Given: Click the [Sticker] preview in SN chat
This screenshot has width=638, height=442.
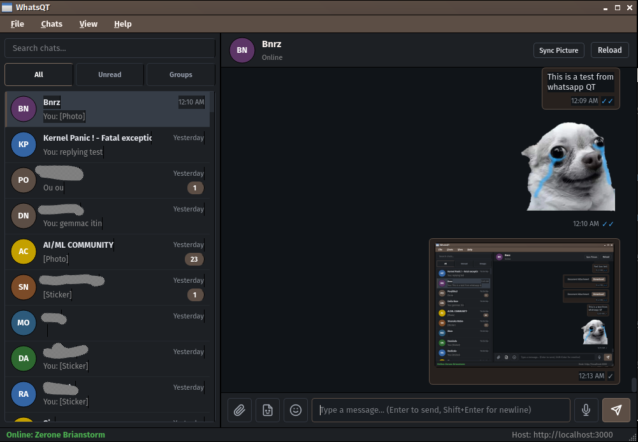Looking at the screenshot, I should 57,294.
